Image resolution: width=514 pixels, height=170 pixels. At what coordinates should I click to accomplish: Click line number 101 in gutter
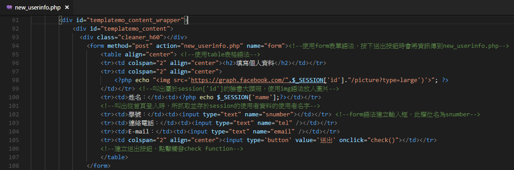tap(14, 106)
